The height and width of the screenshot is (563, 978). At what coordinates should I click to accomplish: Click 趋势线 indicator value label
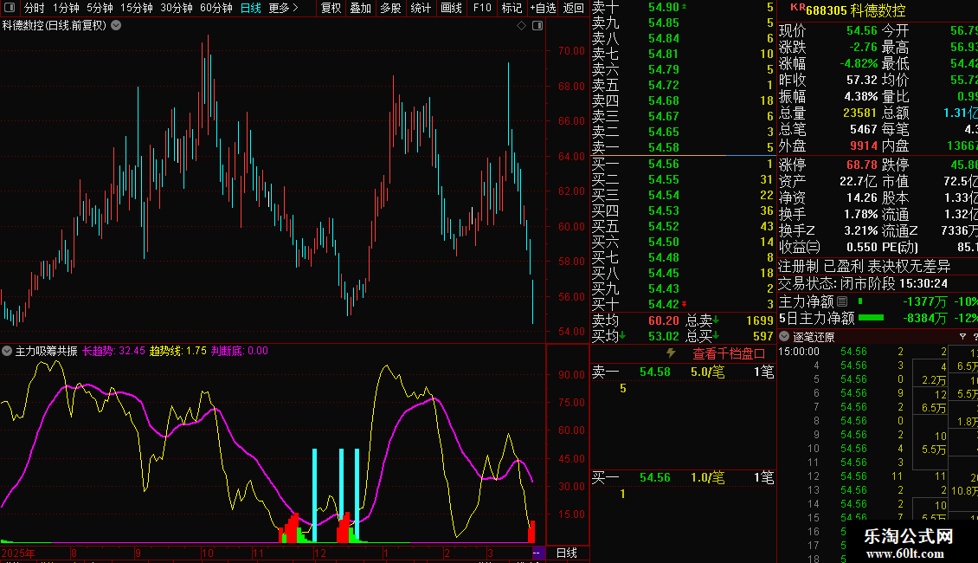(x=177, y=351)
